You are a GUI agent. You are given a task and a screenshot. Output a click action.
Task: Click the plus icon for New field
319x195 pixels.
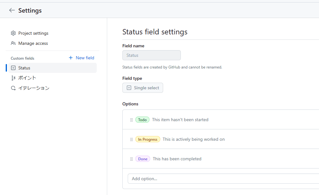(71, 58)
